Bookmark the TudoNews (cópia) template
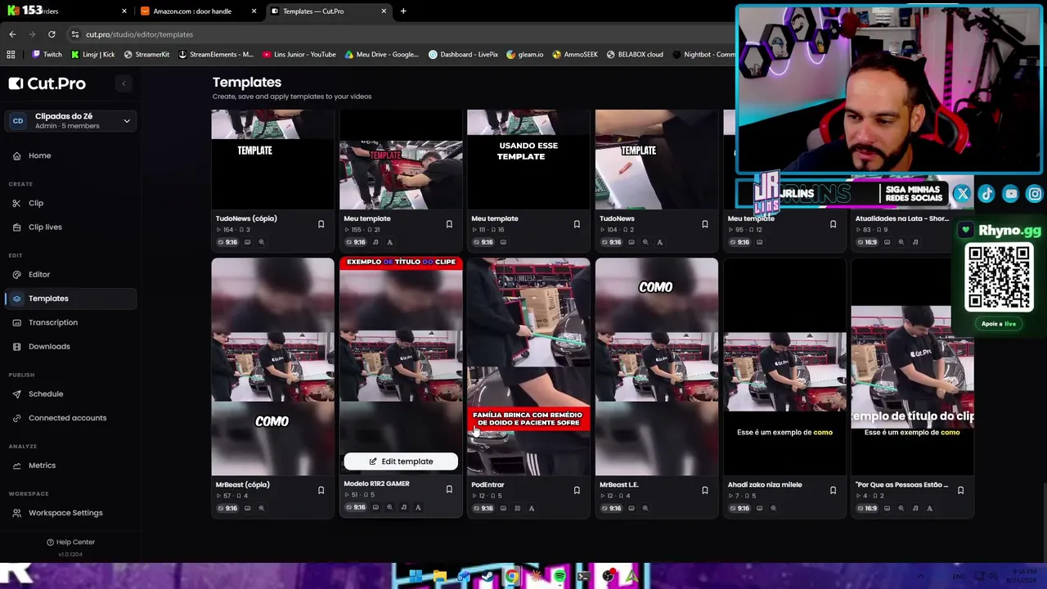The height and width of the screenshot is (589, 1047). [321, 224]
